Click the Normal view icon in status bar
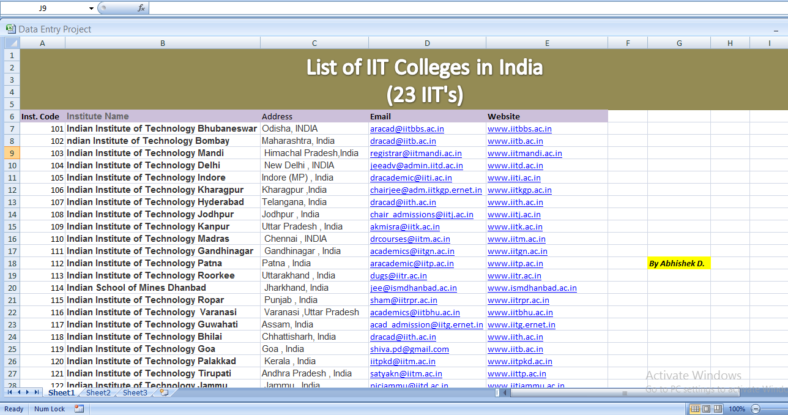This screenshot has width=788, height=415. pyautogui.click(x=695, y=409)
